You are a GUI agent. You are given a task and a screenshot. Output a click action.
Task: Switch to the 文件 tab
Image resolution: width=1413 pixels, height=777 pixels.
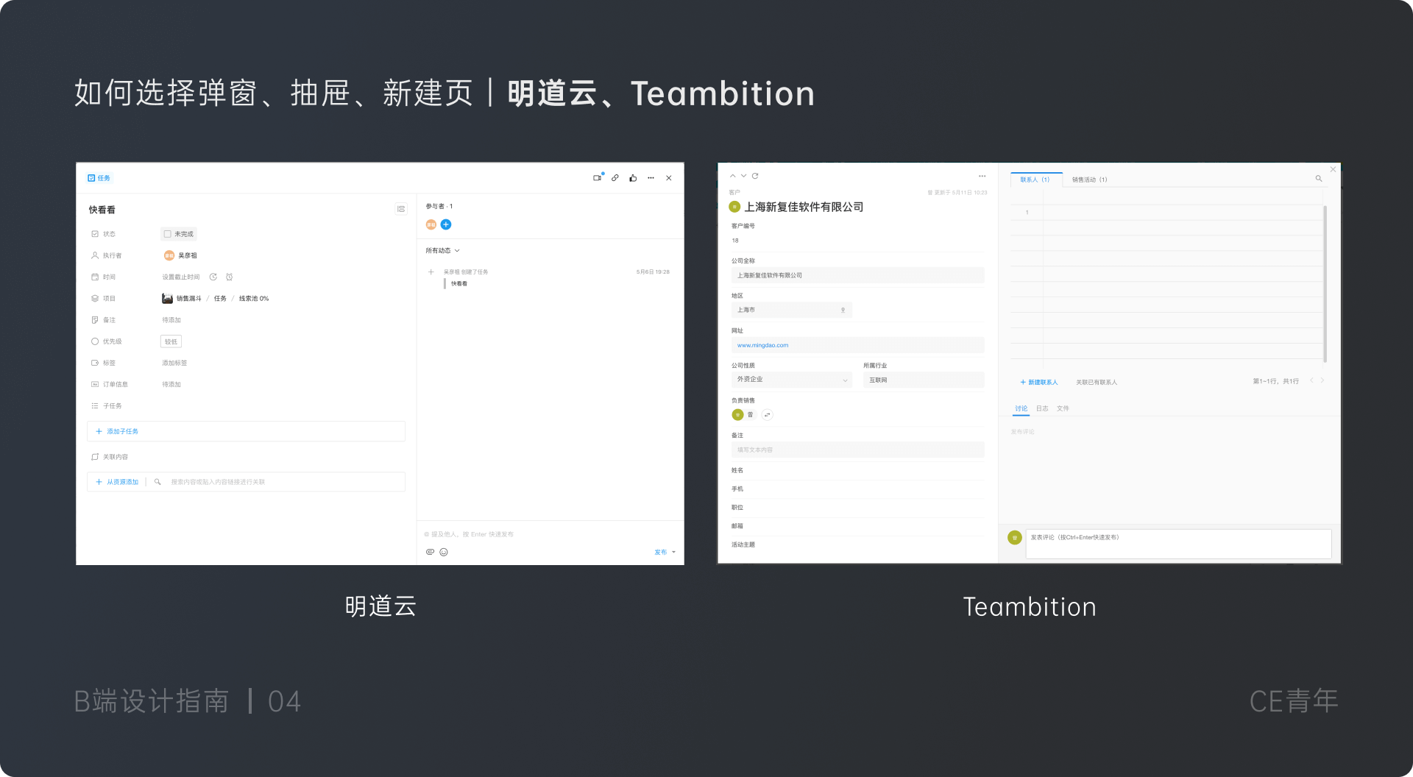(1063, 408)
